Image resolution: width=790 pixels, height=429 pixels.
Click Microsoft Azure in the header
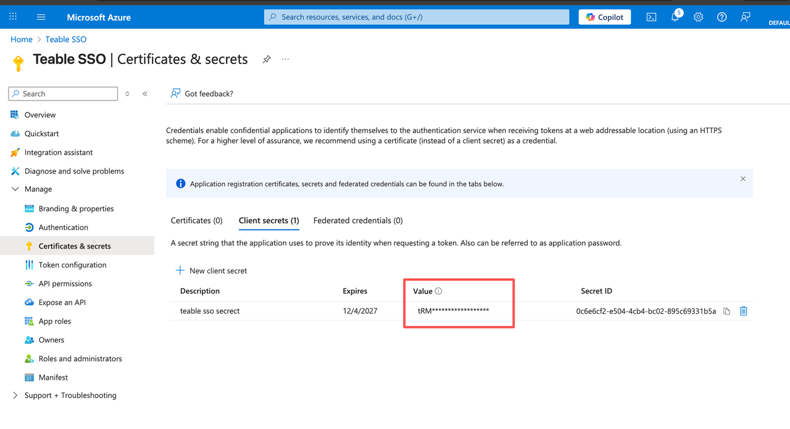click(99, 17)
